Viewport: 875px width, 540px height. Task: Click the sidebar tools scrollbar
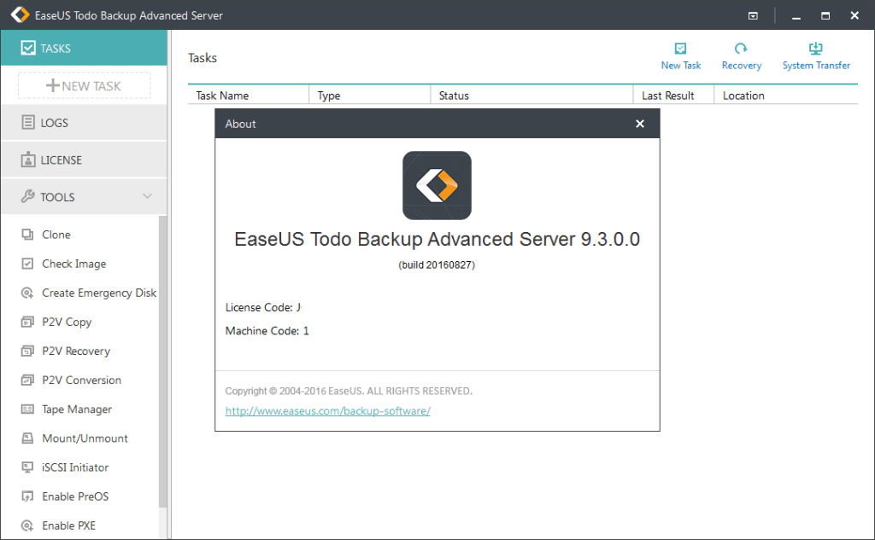pyautogui.click(x=162, y=361)
